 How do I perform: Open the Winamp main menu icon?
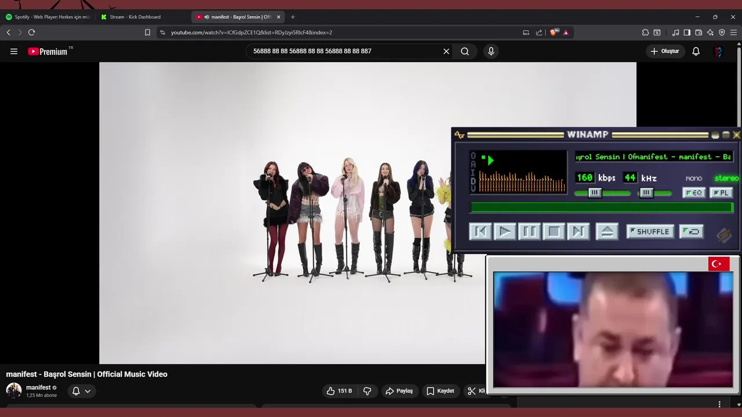tap(459, 135)
